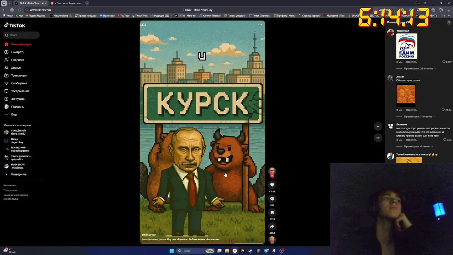The width and height of the screenshot is (453, 255).
Task: Open Steam from taskbar
Action: (250, 251)
